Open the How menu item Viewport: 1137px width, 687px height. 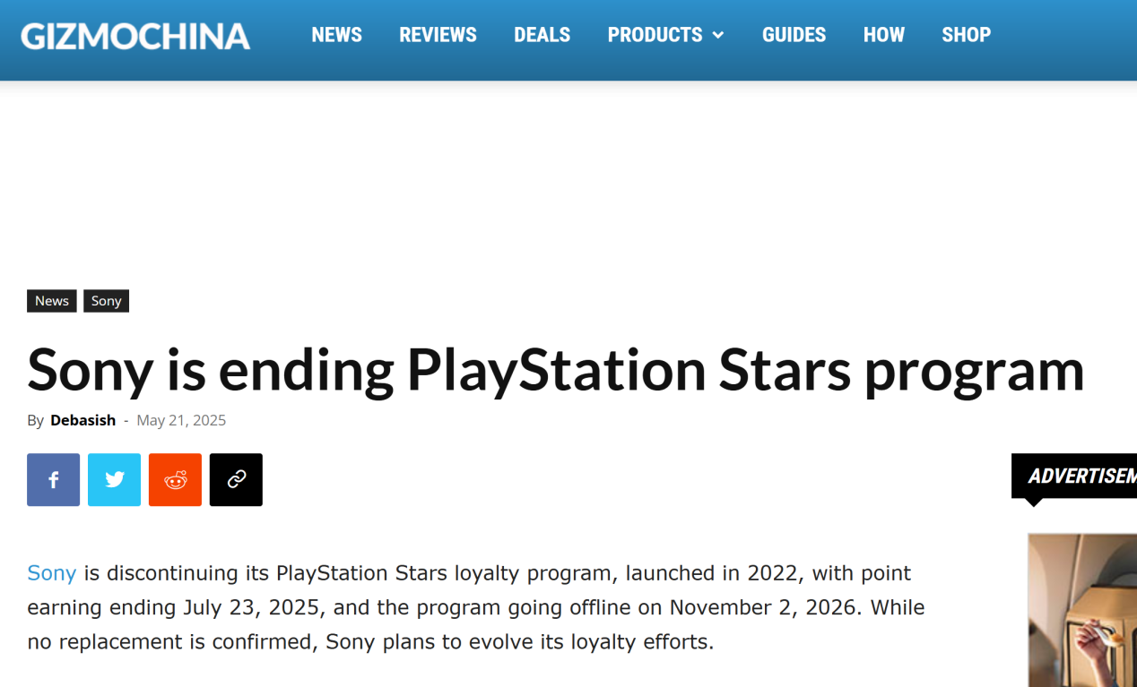[x=883, y=35]
